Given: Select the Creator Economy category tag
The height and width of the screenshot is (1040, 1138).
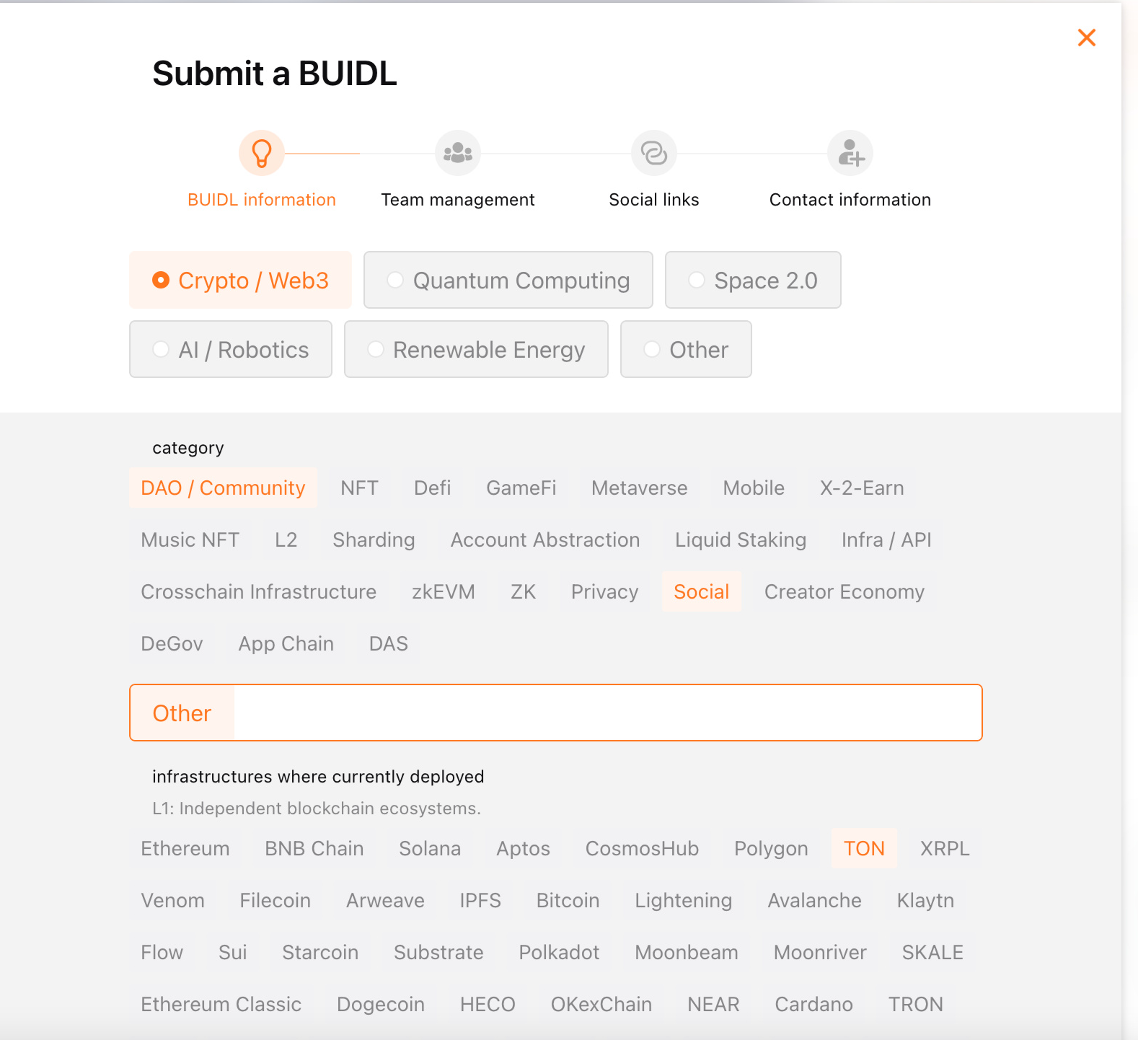Looking at the screenshot, I should [844, 591].
